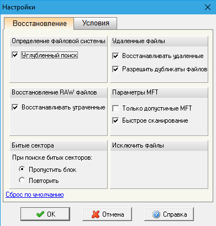Click the red X icon on Отмена
The height and width of the screenshot is (226, 216).
[x=96, y=214]
